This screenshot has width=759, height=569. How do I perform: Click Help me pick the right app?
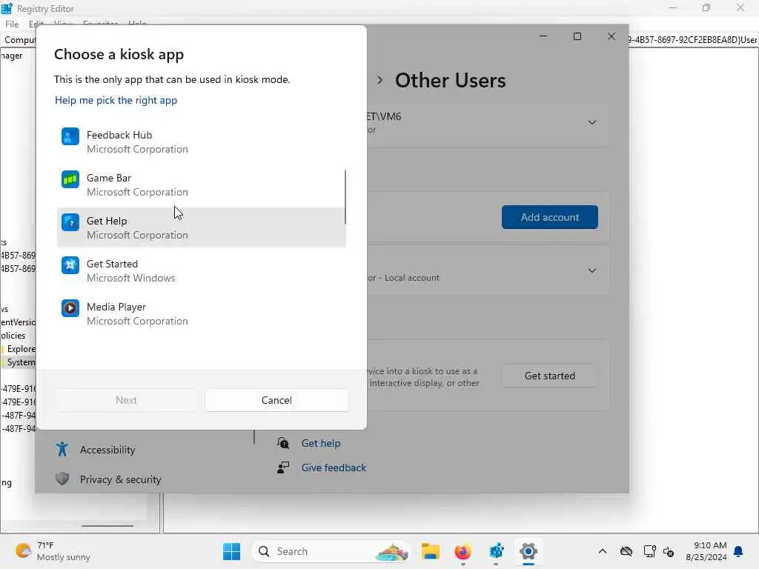point(116,100)
